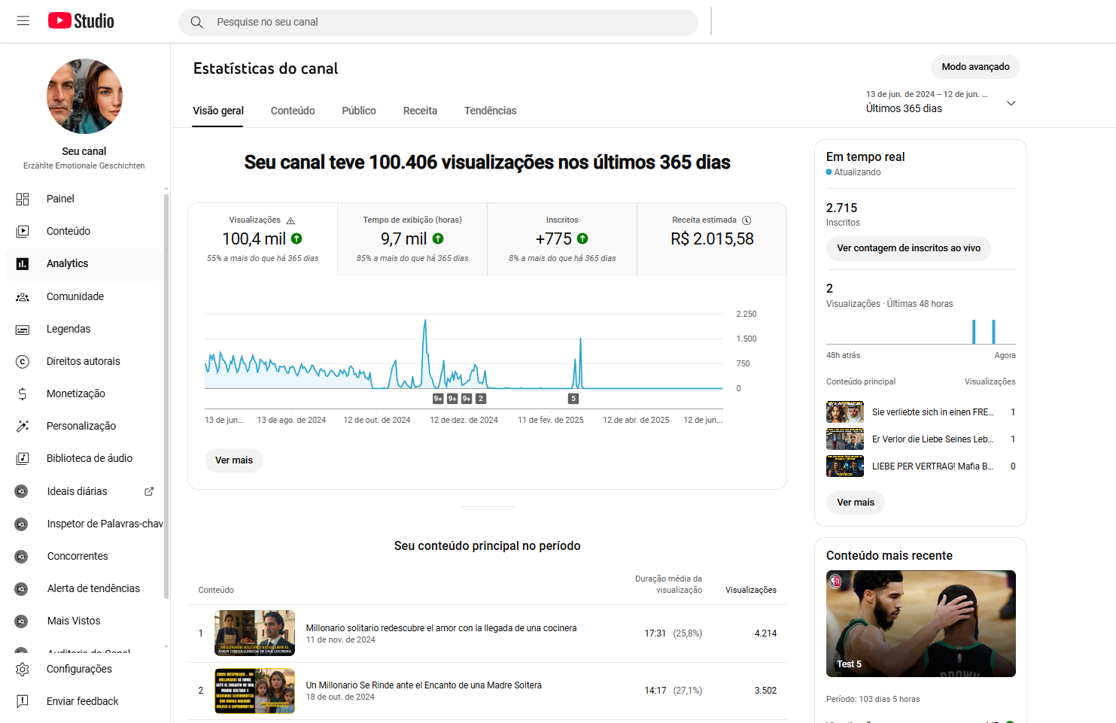This screenshot has width=1116, height=723.
Task: Click the Direitos autorais copyright icon
Action: 23,361
